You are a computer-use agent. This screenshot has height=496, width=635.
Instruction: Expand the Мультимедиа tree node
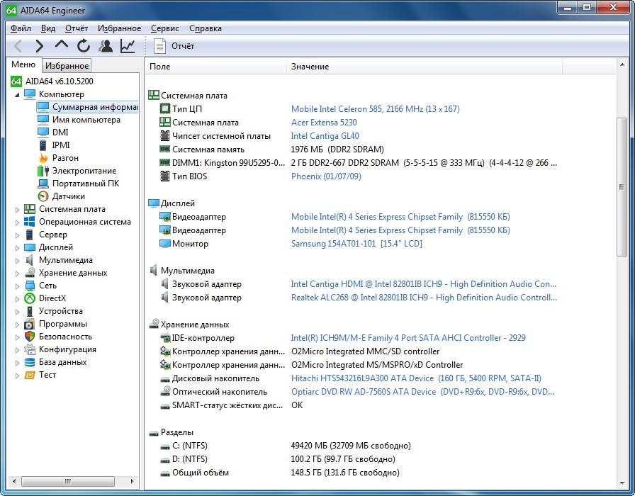[17, 260]
